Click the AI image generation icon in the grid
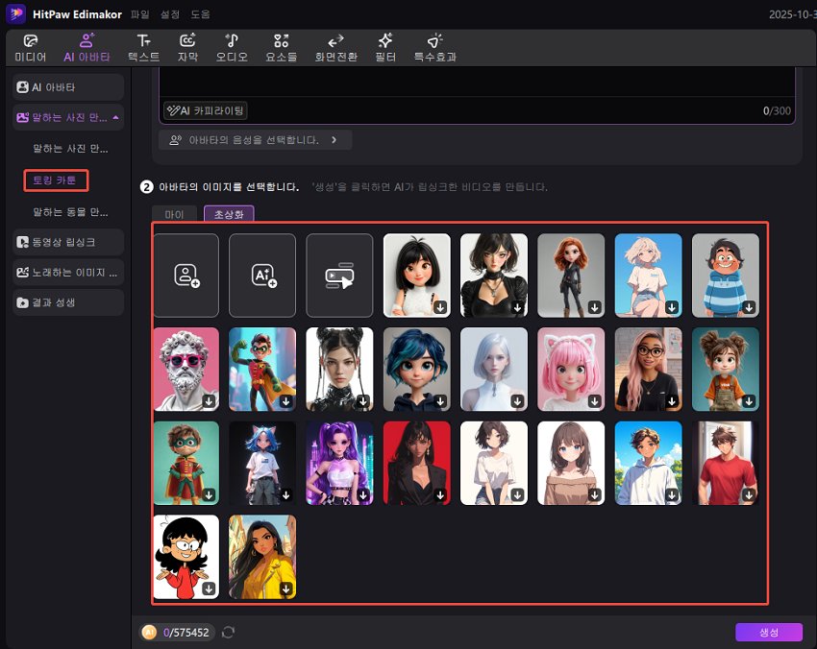The height and width of the screenshot is (649, 817). (262, 276)
